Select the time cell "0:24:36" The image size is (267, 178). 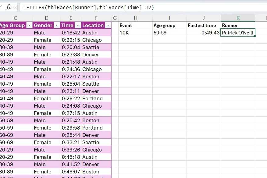[x=71, y=69]
